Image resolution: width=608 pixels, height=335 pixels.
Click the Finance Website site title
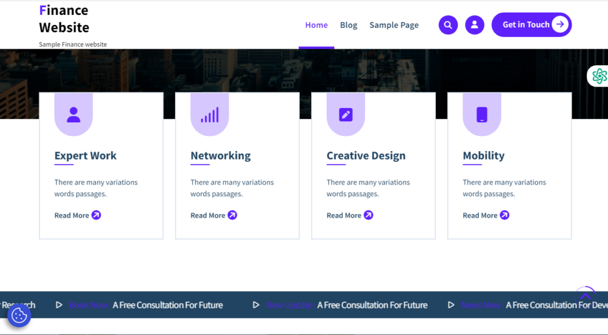pos(64,19)
